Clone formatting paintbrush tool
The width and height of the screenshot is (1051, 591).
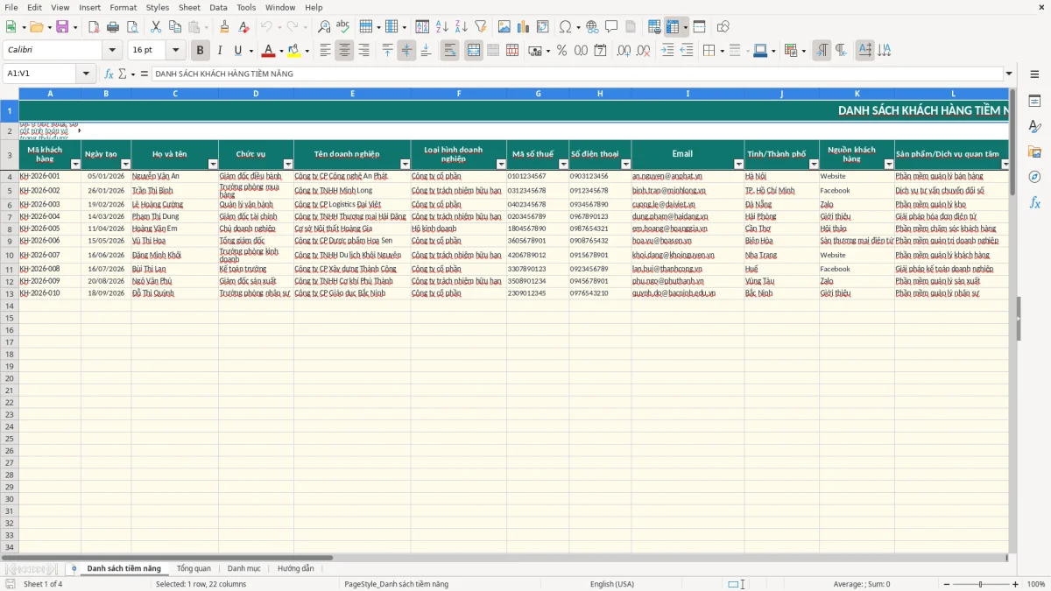pyautogui.click(x=224, y=27)
